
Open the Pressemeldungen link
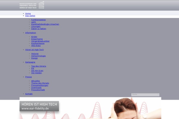(40, 85)
